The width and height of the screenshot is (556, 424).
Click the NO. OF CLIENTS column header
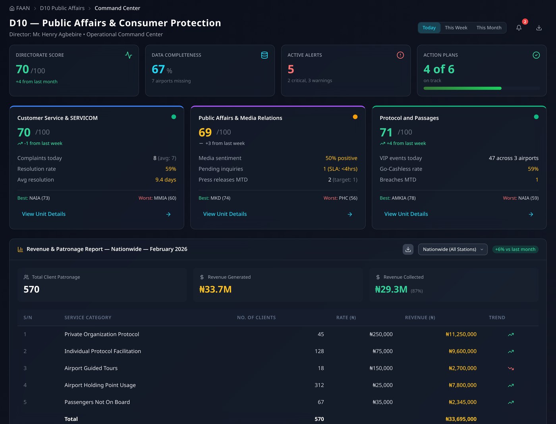(x=256, y=318)
